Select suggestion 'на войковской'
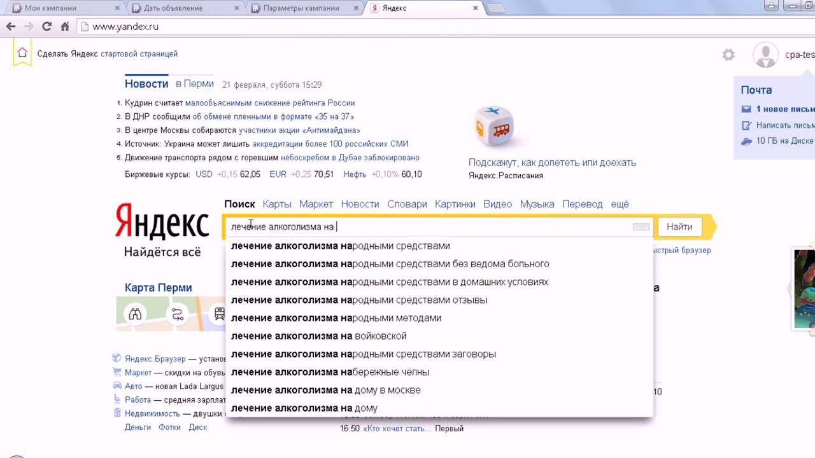815x458 pixels. tap(439, 336)
